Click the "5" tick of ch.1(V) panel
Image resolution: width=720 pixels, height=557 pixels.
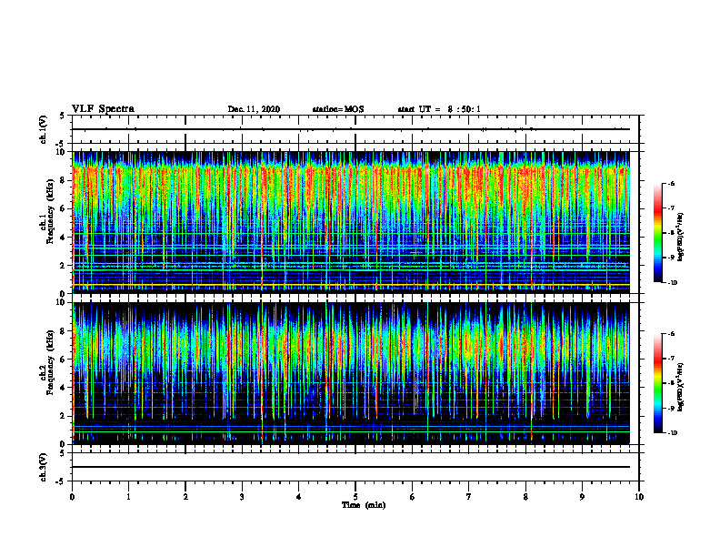[x=63, y=116]
